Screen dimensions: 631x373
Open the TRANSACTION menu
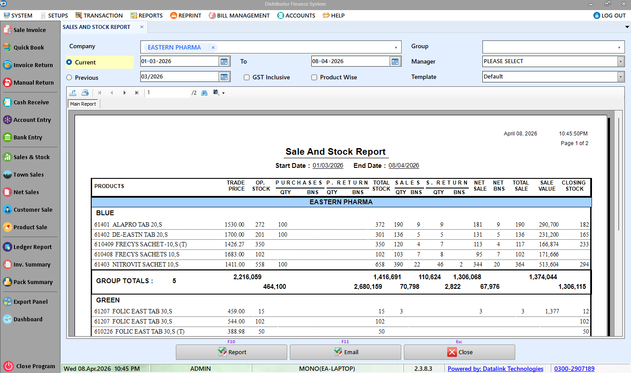tap(99, 15)
